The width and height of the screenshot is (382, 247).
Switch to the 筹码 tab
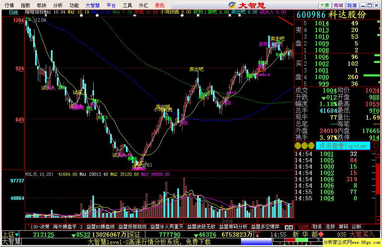344,227
